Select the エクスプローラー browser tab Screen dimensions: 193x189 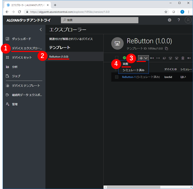(28, 5)
